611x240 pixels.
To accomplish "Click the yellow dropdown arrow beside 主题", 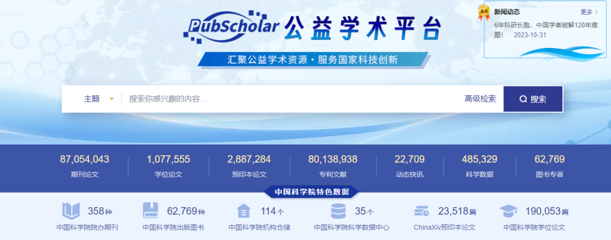I will coord(112,99).
